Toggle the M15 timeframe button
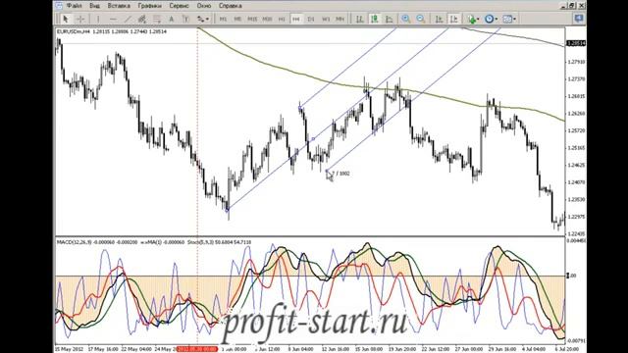This screenshot has width=628, height=353. click(x=252, y=19)
